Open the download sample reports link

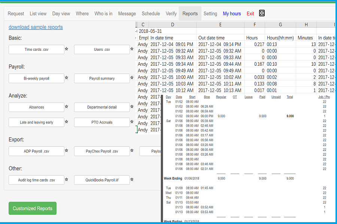click(x=35, y=27)
